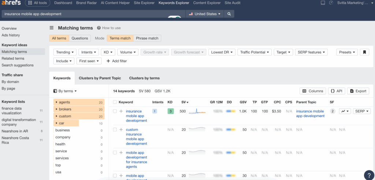
Task: Open the KD filter dropdown
Action: coord(108,52)
